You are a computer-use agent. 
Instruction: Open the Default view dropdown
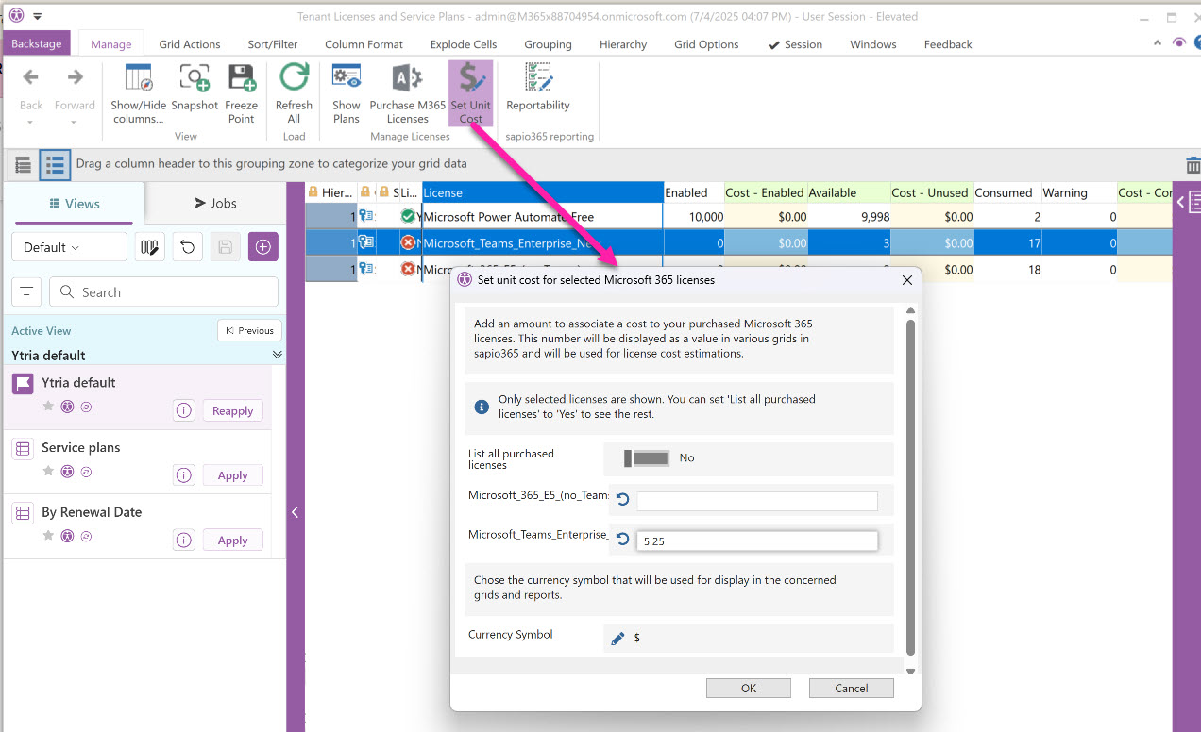tap(69, 247)
